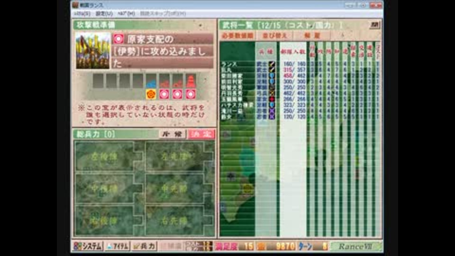Screen dimensions: 455x256
Task: Click the 部隊人数 column header
Action: point(293,52)
